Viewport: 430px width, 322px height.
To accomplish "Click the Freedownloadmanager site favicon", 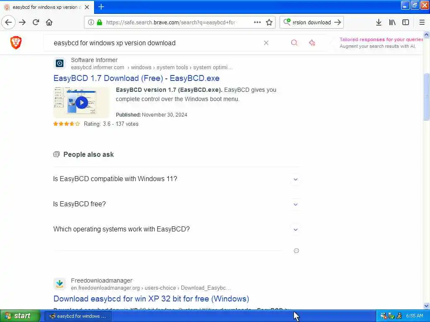I will (x=60, y=284).
